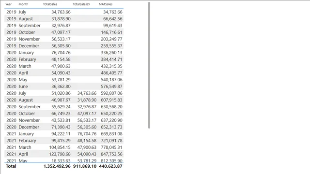Select the TotalSales value 99,415.29
Viewport: 310px width, 174px height.
pos(61,141)
